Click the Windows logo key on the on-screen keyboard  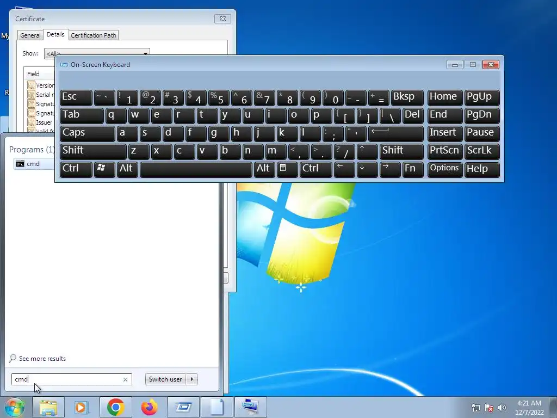pyautogui.click(x=104, y=169)
